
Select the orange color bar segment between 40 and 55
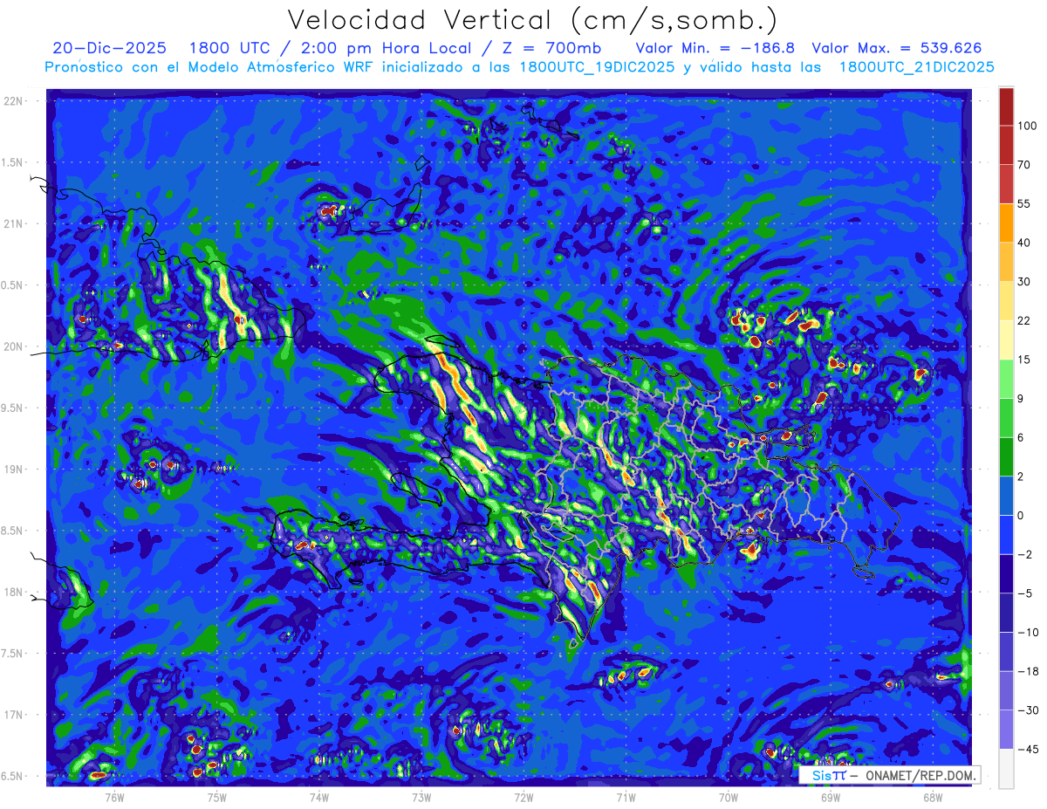1006,223
